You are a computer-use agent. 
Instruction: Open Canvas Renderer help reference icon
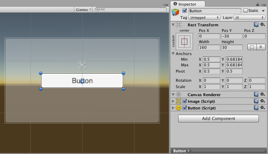click(256, 94)
